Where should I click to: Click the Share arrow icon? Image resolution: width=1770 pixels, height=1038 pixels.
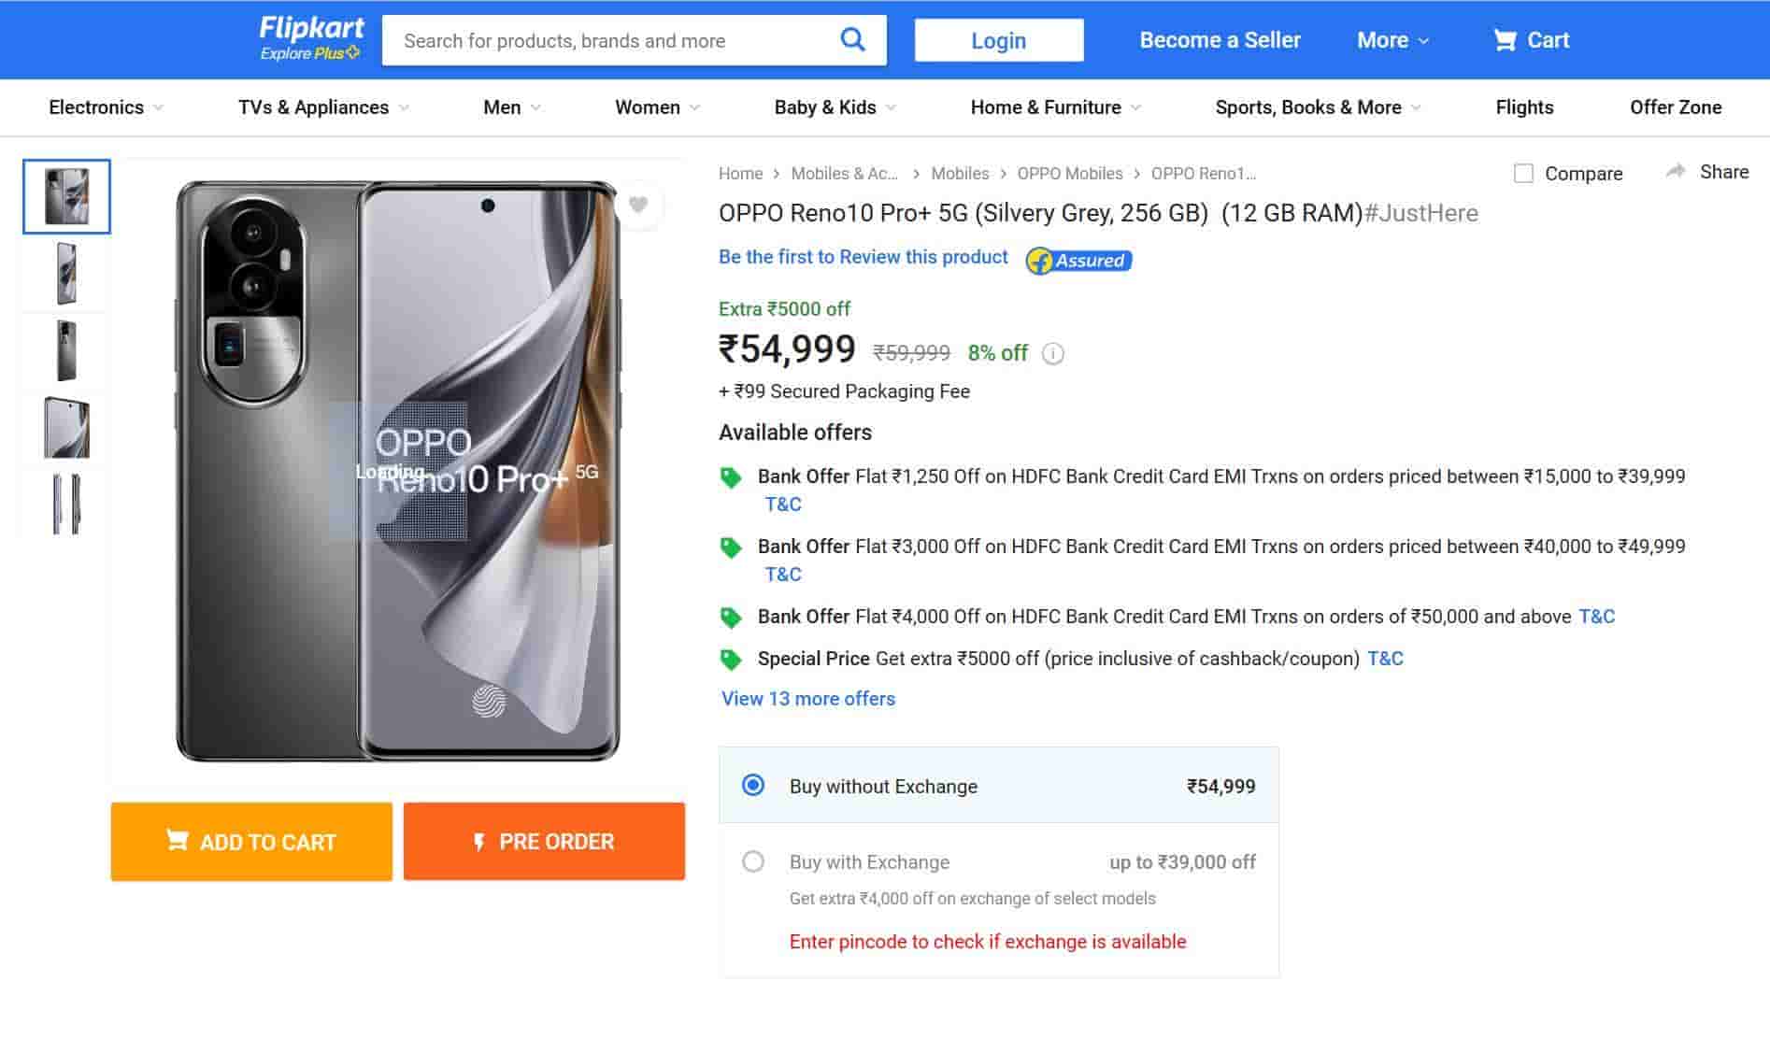pyautogui.click(x=1677, y=171)
